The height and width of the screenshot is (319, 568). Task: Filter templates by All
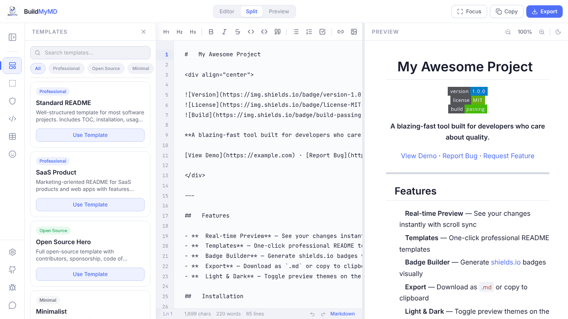(x=38, y=69)
